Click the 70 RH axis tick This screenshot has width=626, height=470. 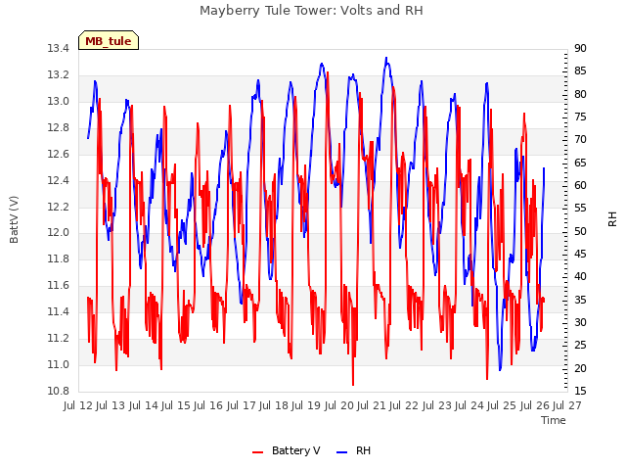580,140
